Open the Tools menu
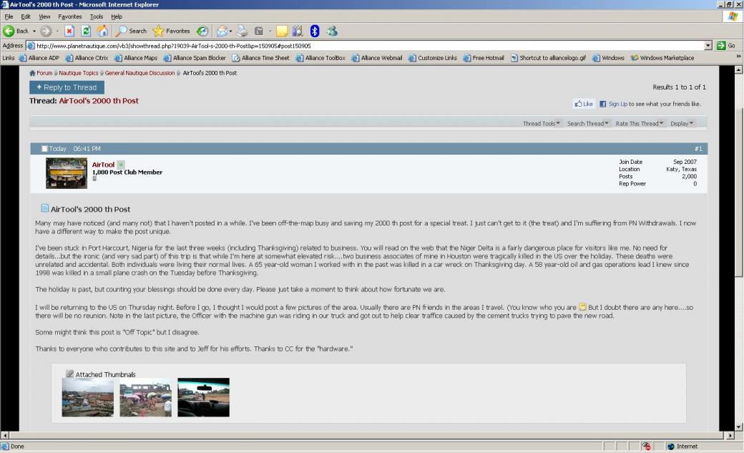The width and height of the screenshot is (744, 453). [96, 16]
